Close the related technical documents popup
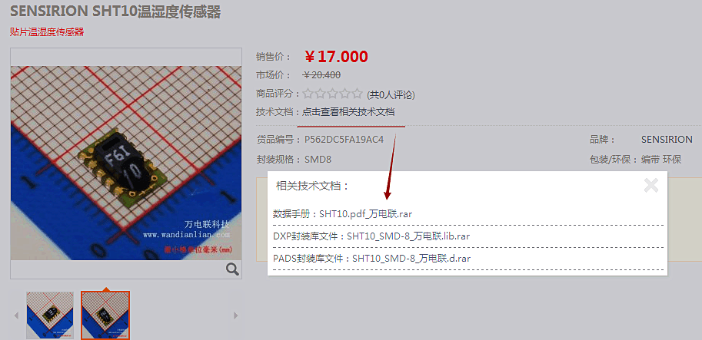702x340 pixels. tap(650, 185)
